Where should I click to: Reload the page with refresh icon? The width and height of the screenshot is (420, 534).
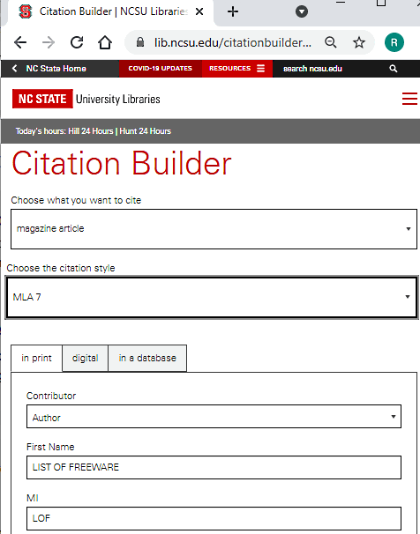[x=77, y=42]
